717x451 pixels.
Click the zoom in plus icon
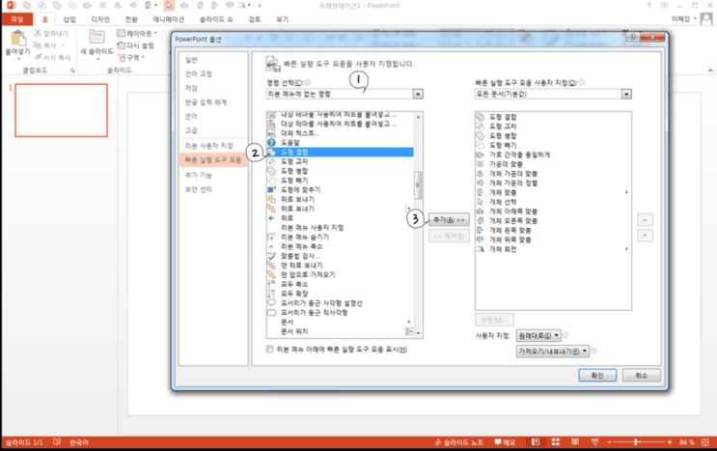670,442
